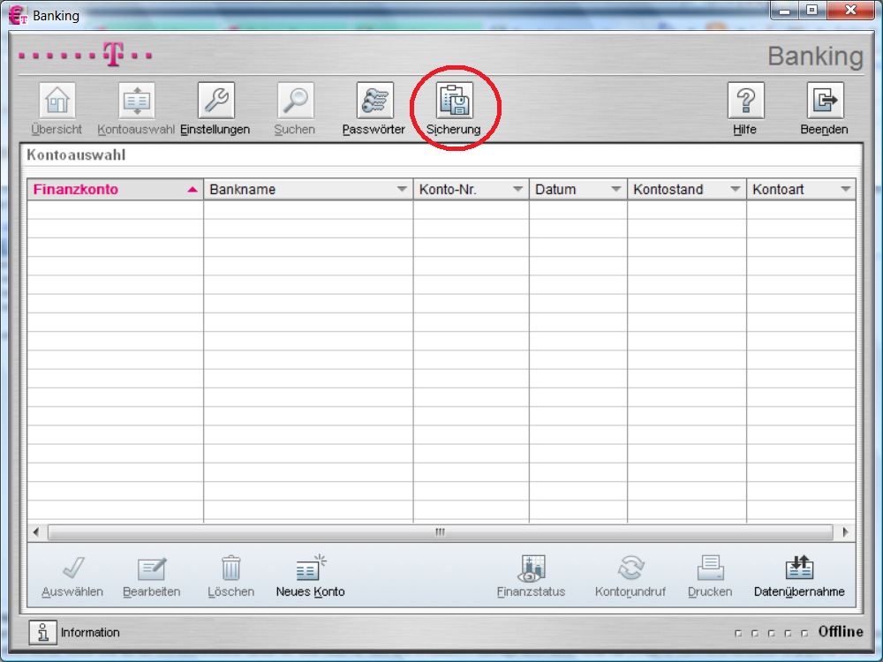
Task: Sort by the Bankname column header
Action: (308, 190)
